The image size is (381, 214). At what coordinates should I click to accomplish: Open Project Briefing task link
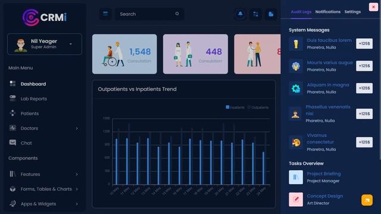324,174
